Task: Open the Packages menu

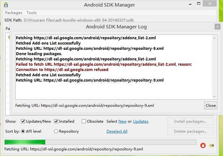Action: click(x=13, y=13)
